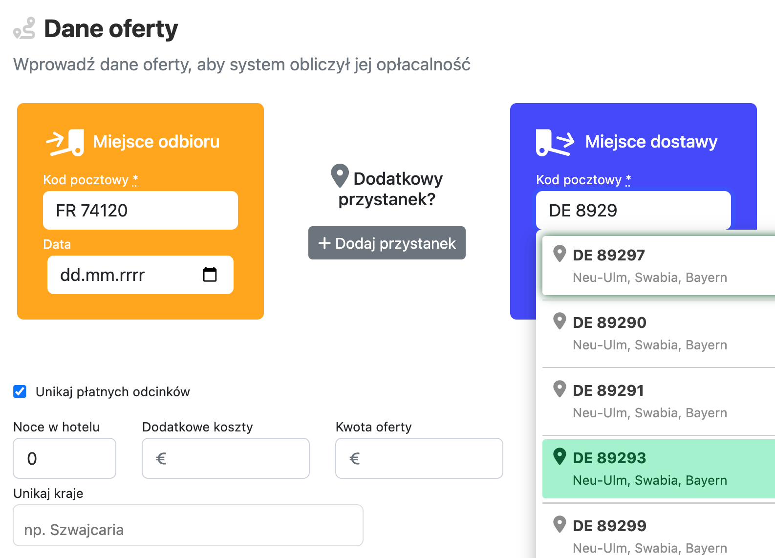Click the Noce w hotelu number field

[x=65, y=458]
